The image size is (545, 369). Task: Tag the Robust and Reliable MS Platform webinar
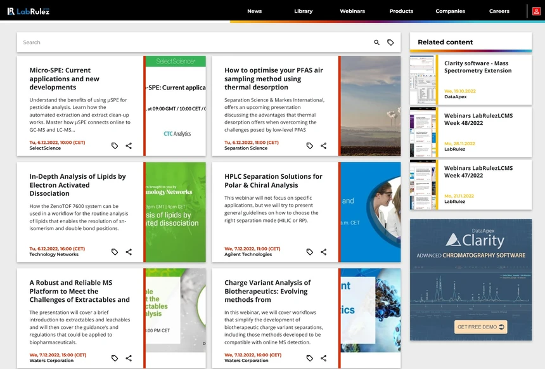[x=115, y=358]
